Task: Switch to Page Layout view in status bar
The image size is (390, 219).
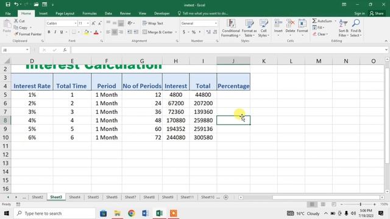Action: pos(323,204)
